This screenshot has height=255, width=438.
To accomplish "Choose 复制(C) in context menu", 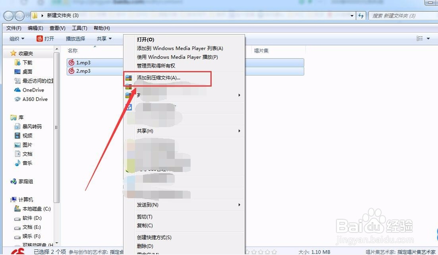I will 184,225.
